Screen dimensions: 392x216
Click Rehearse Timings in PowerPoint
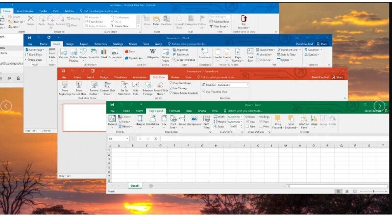point(148,89)
